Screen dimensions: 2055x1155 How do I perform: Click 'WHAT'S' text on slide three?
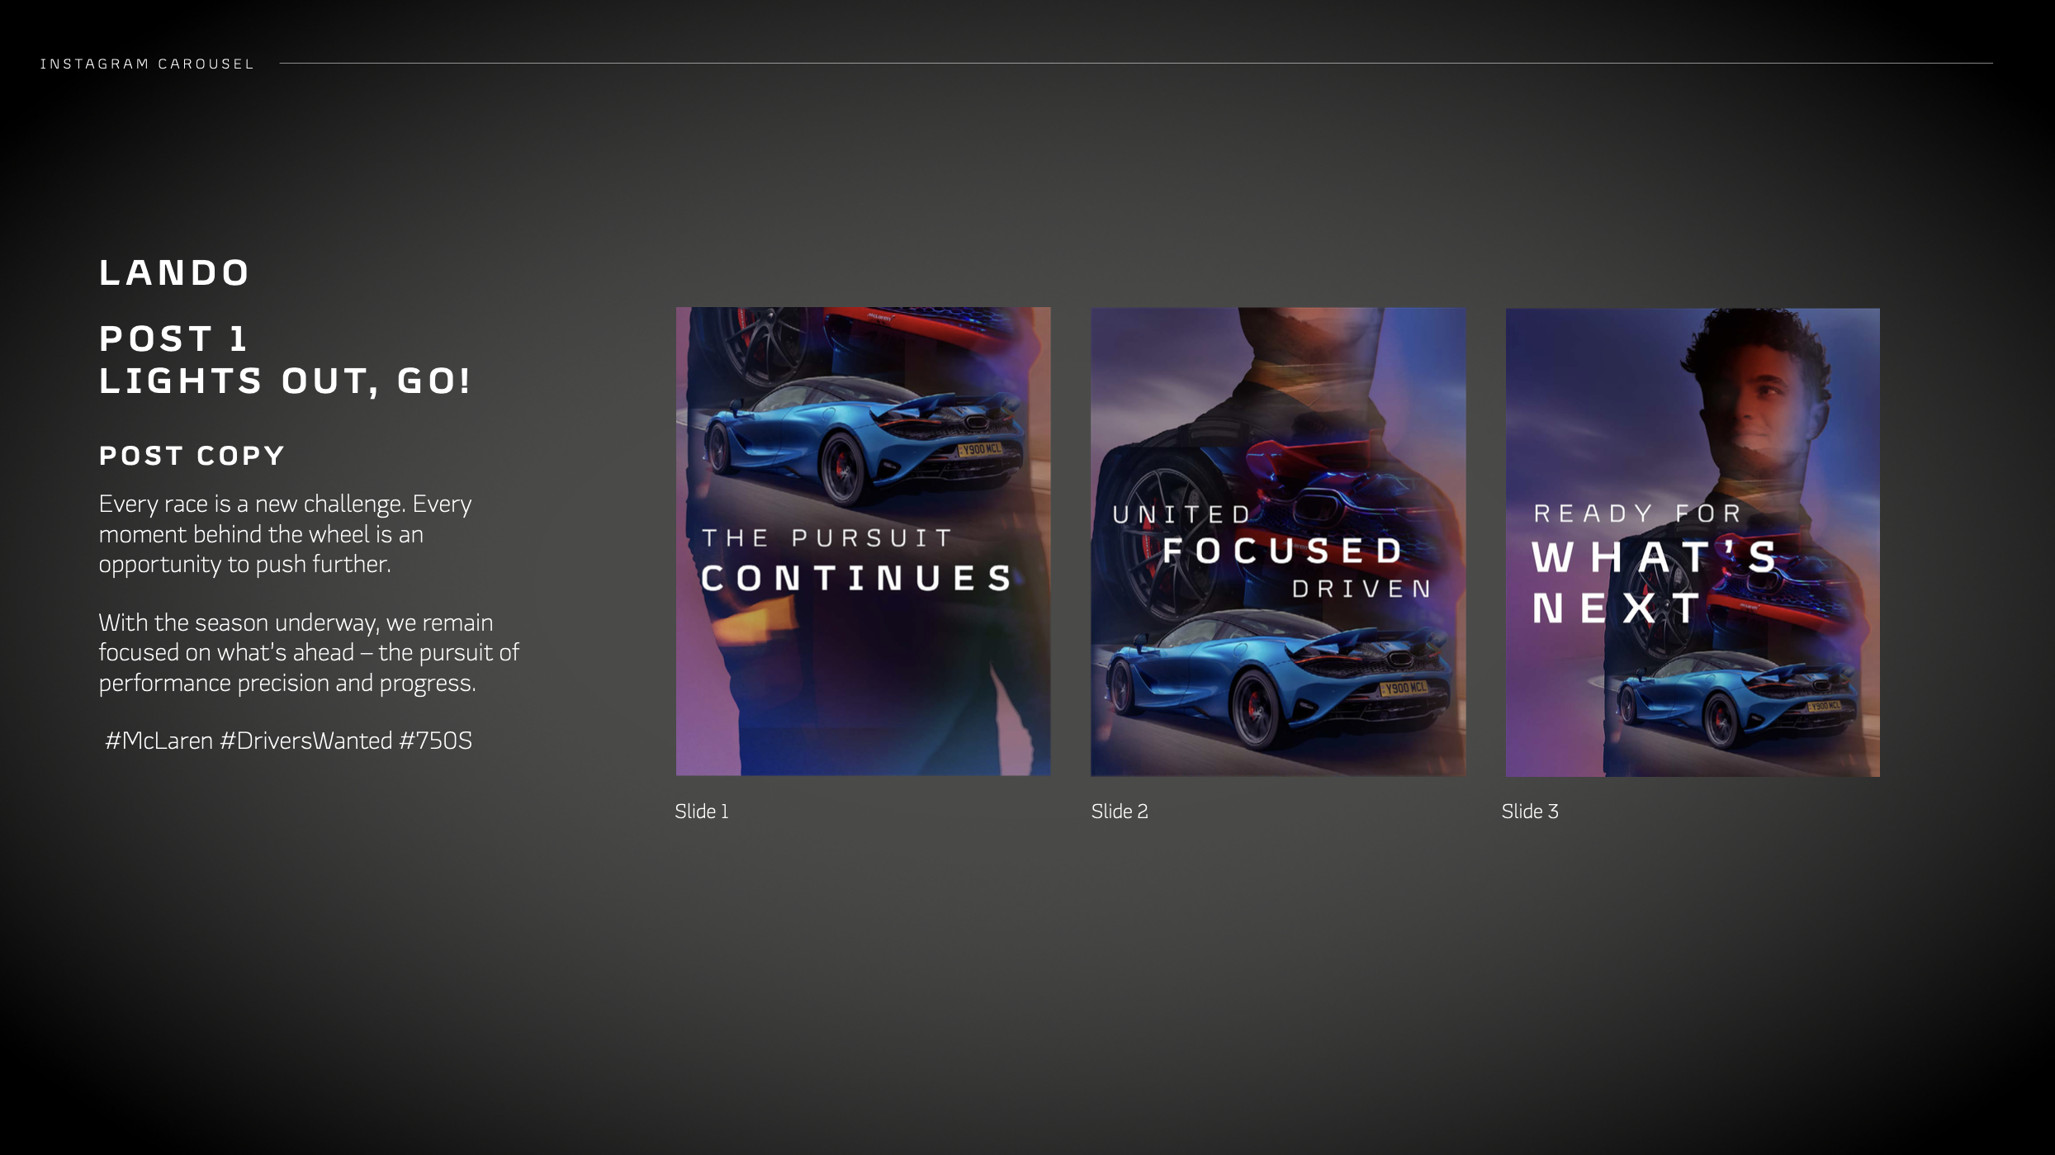pyautogui.click(x=1655, y=557)
